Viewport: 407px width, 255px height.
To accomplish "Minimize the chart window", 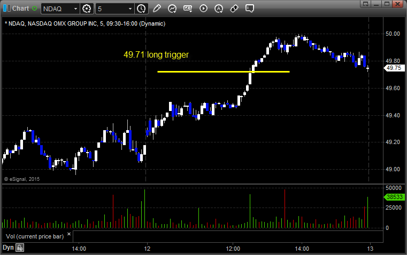I will click(x=376, y=4).
